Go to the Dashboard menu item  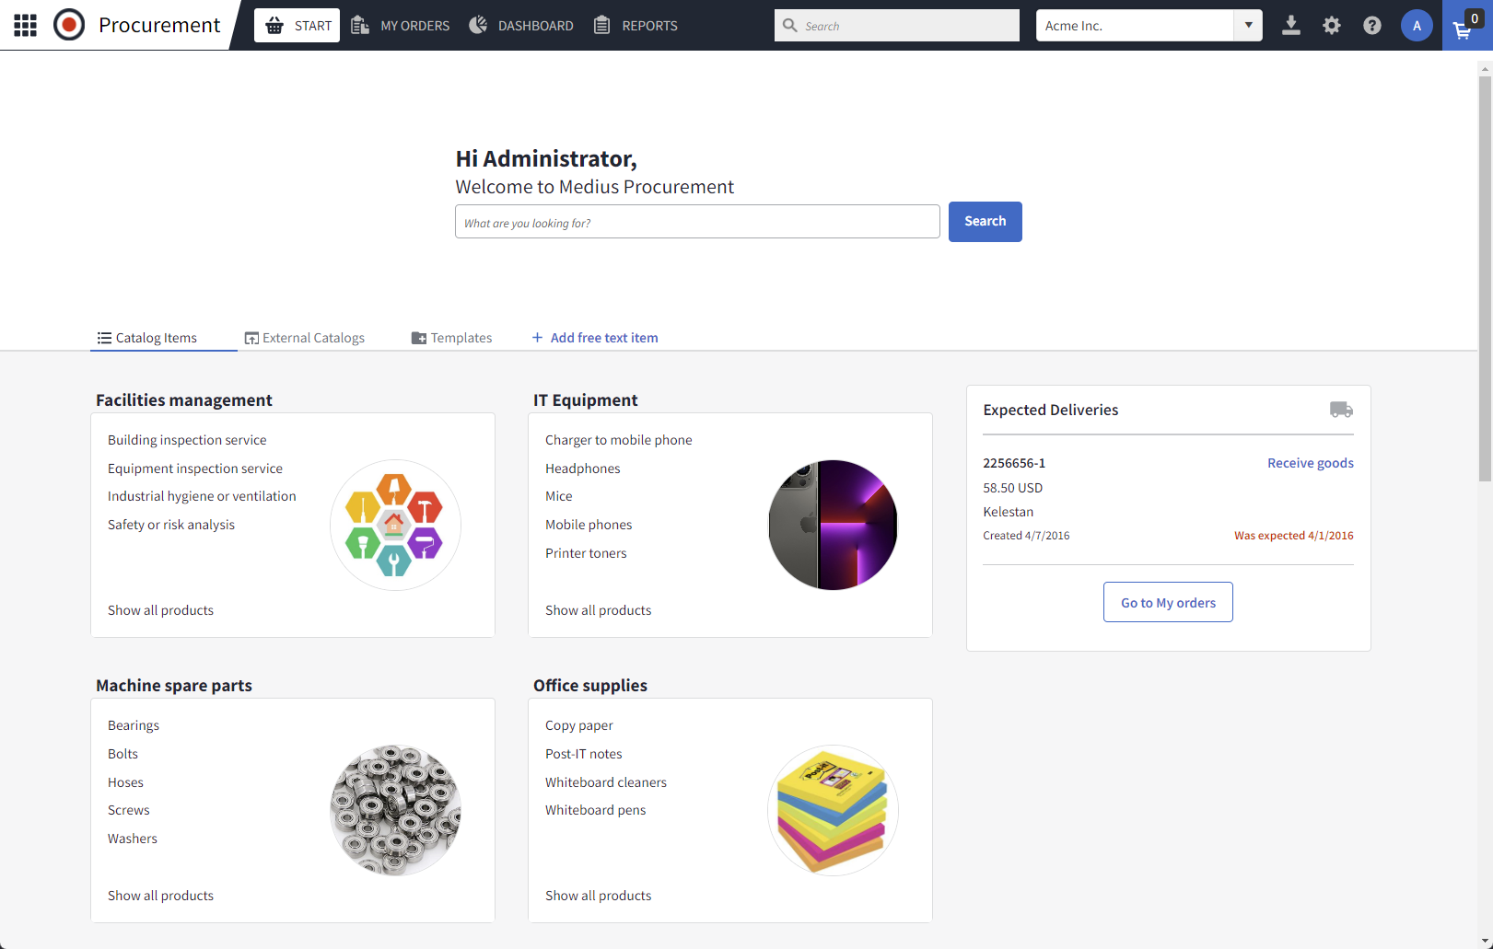521,26
